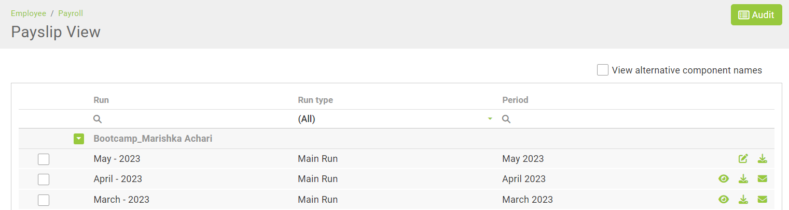Focus the Period column search field
Screen dimensions: 789x210
(x=637, y=119)
